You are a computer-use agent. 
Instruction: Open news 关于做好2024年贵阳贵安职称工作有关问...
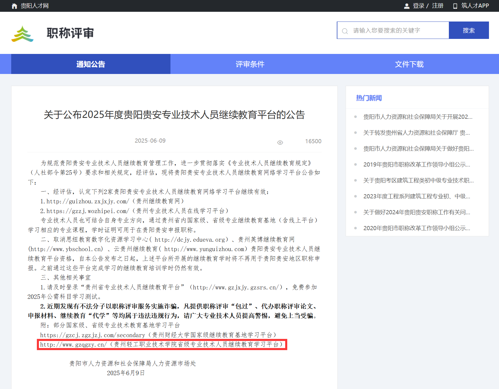click(417, 212)
